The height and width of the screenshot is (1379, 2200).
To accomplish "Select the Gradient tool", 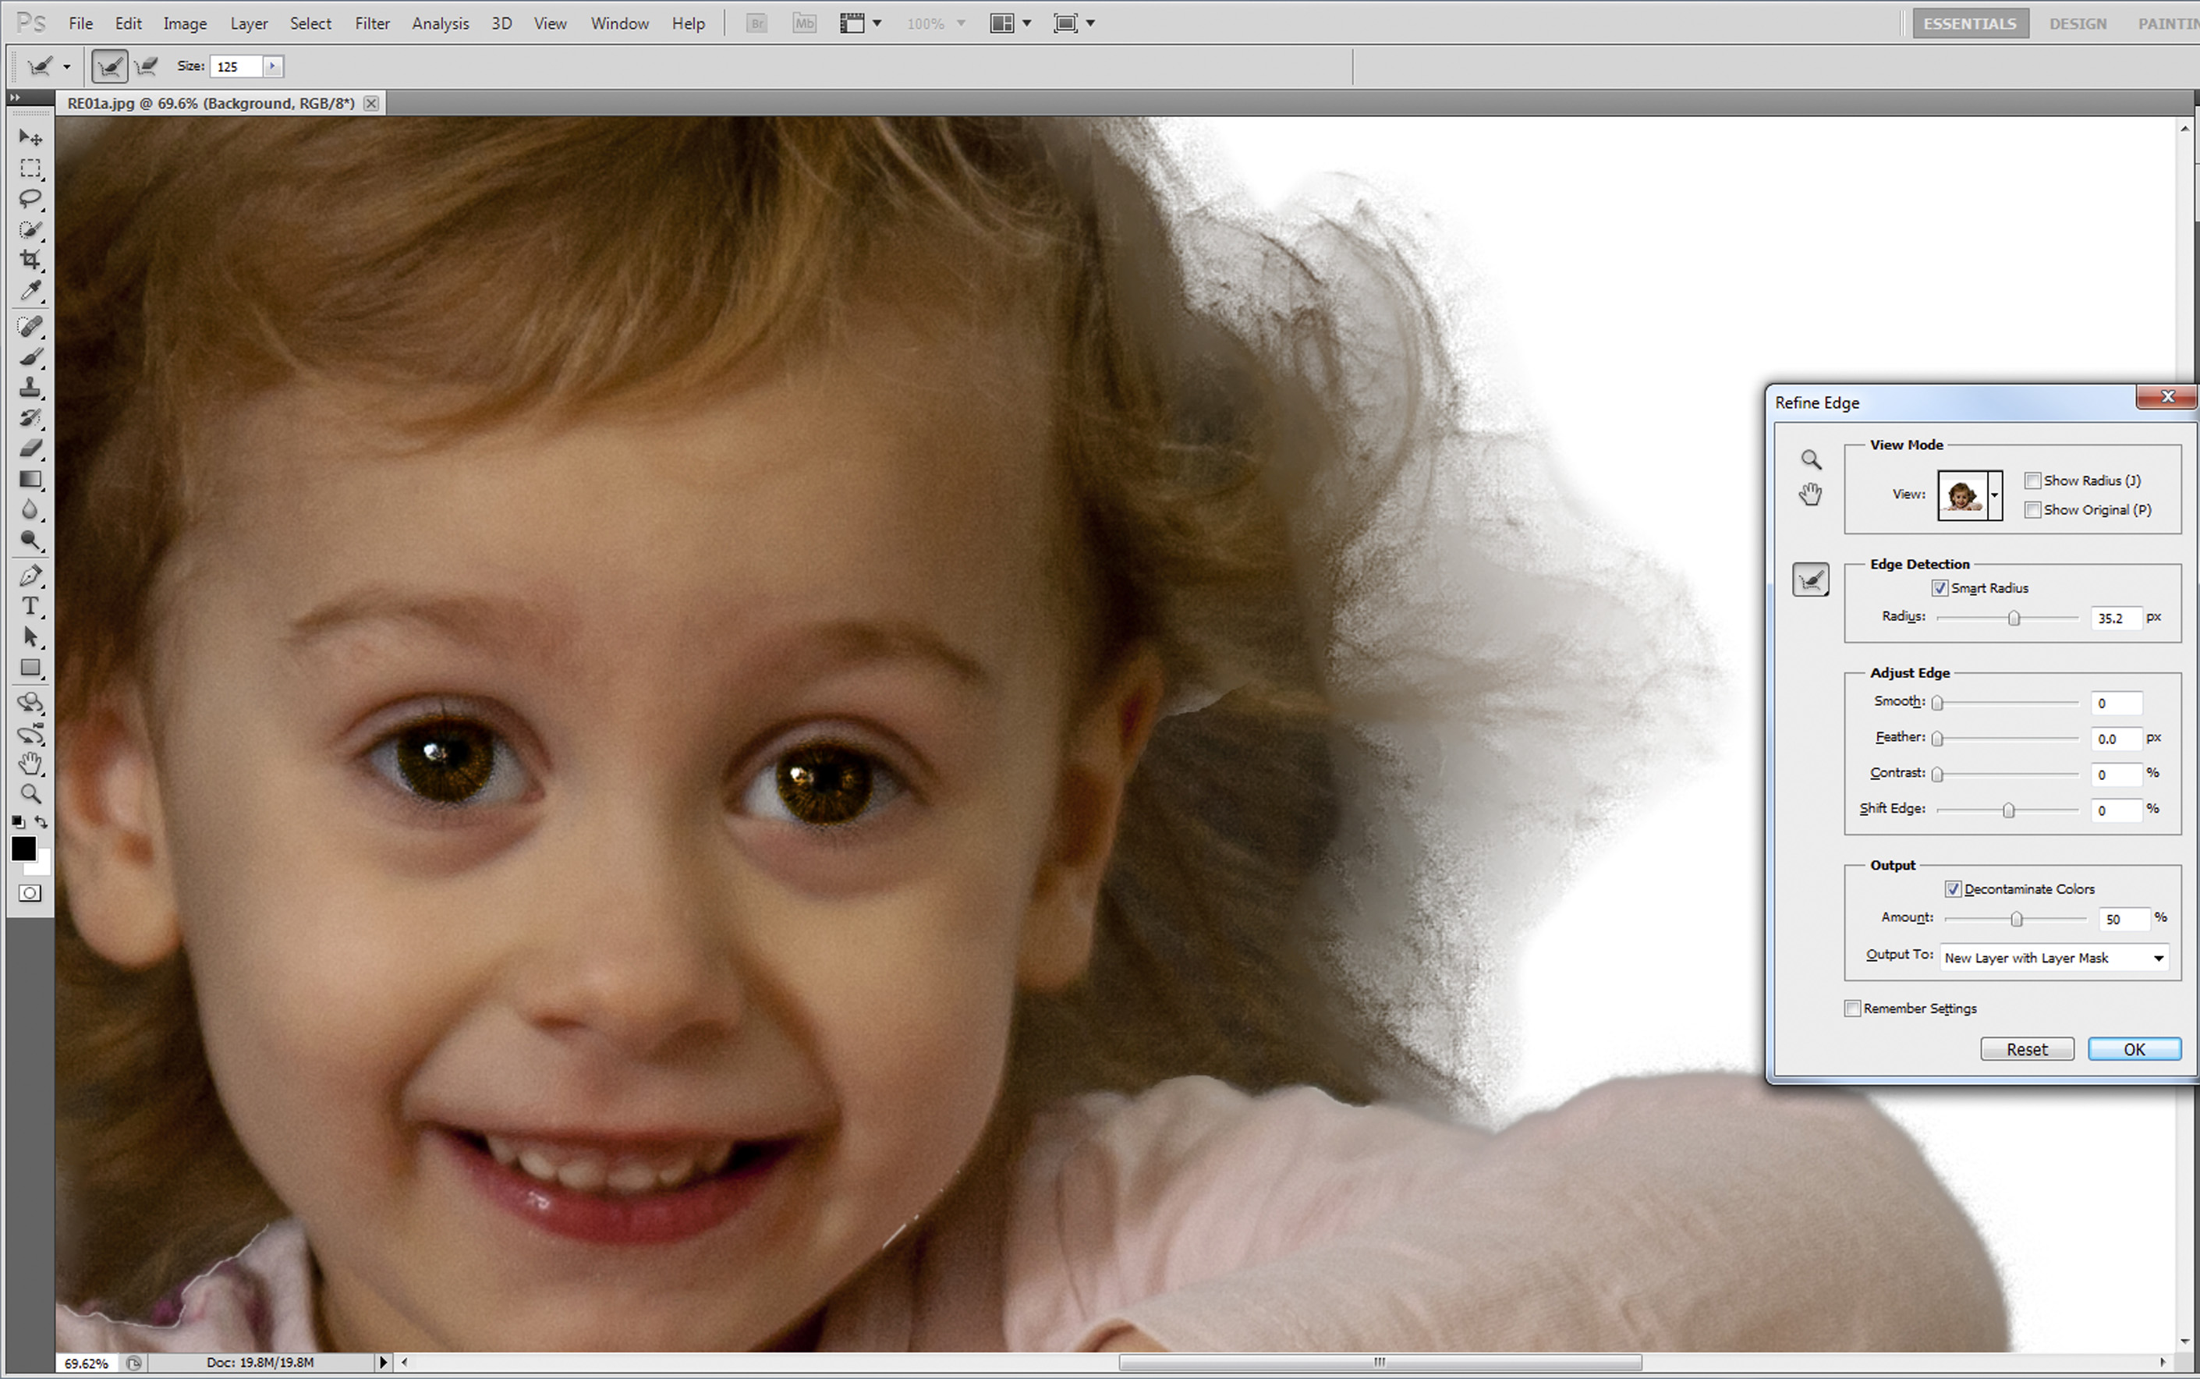I will point(31,480).
